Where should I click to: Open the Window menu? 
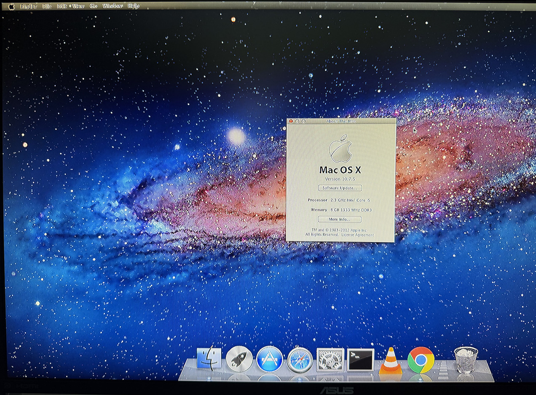pyautogui.click(x=113, y=6)
